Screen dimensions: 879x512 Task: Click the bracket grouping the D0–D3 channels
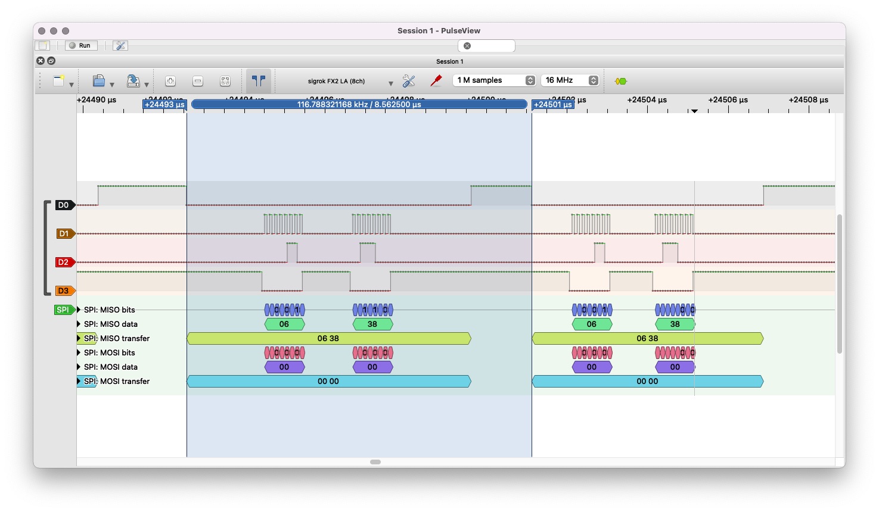[47, 248]
